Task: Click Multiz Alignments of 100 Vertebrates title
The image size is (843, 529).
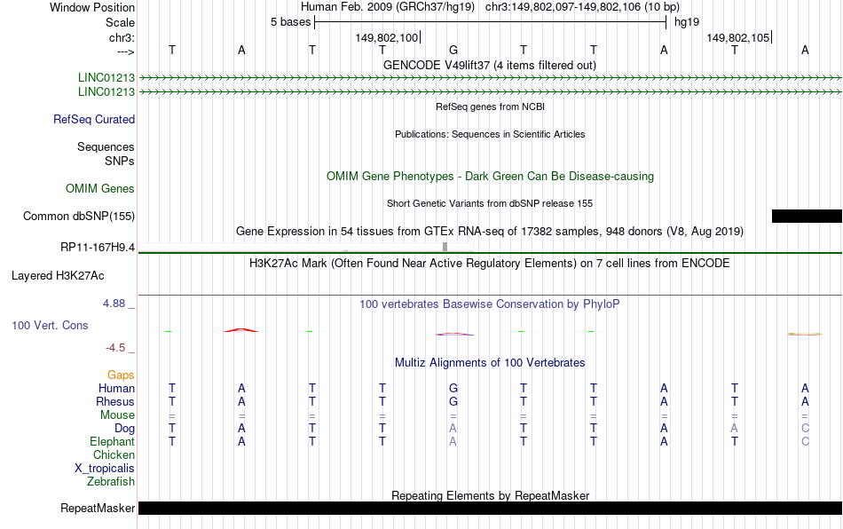Action: 490,363
